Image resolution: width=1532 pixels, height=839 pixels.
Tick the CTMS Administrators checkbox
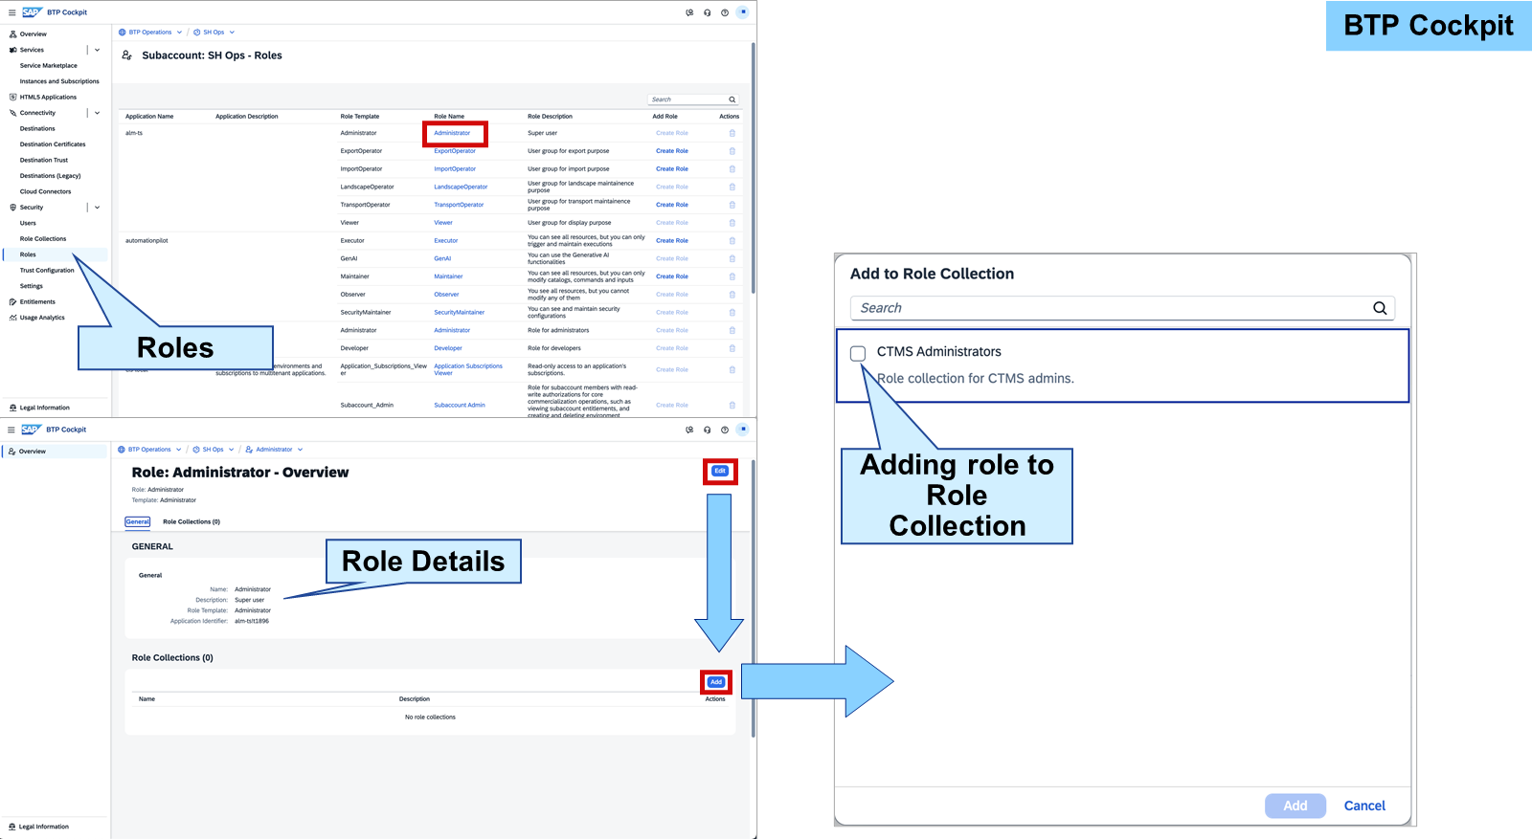point(858,353)
